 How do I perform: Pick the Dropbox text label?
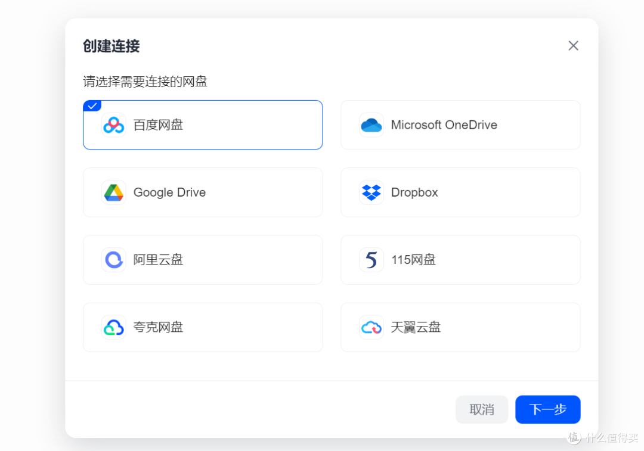tap(414, 192)
